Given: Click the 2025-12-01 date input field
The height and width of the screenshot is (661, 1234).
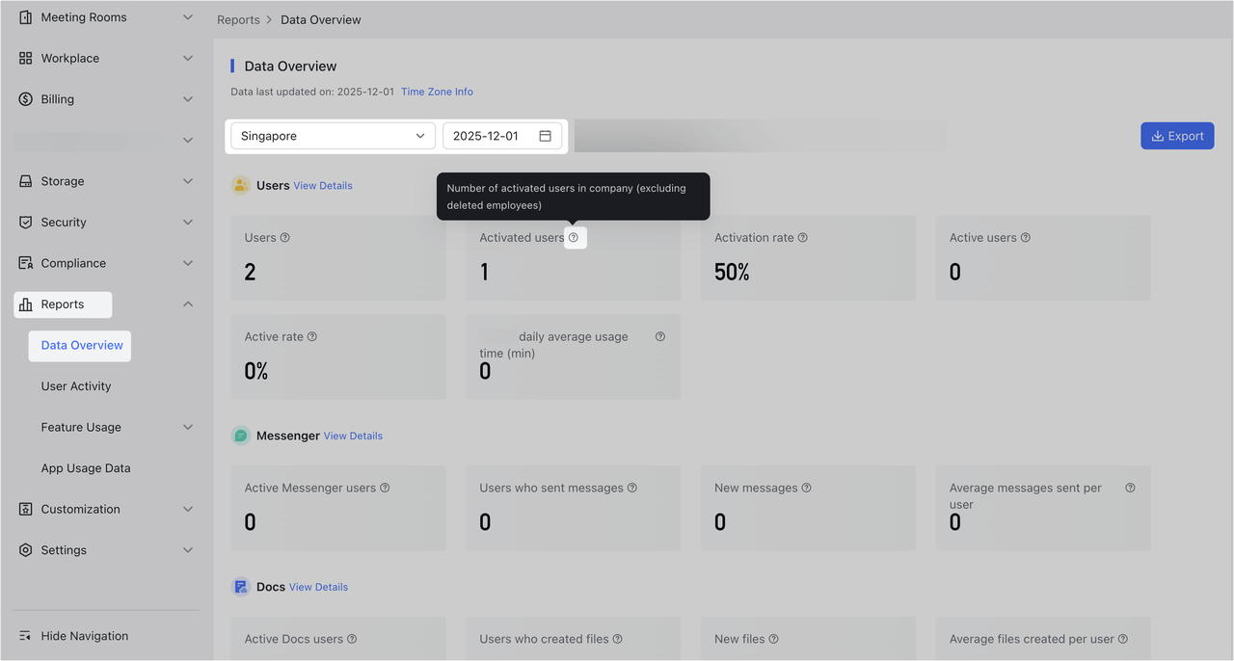Looking at the screenshot, I should tap(502, 136).
